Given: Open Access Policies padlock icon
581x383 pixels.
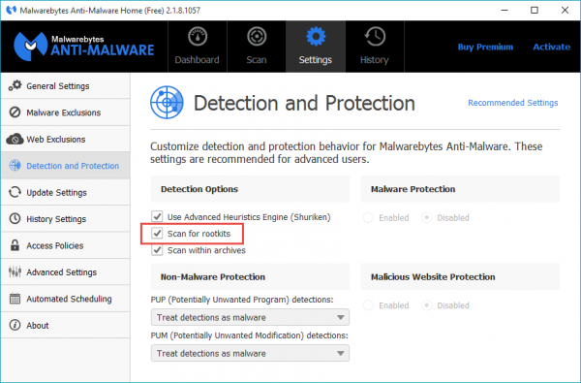Looking at the screenshot, I should (15, 245).
